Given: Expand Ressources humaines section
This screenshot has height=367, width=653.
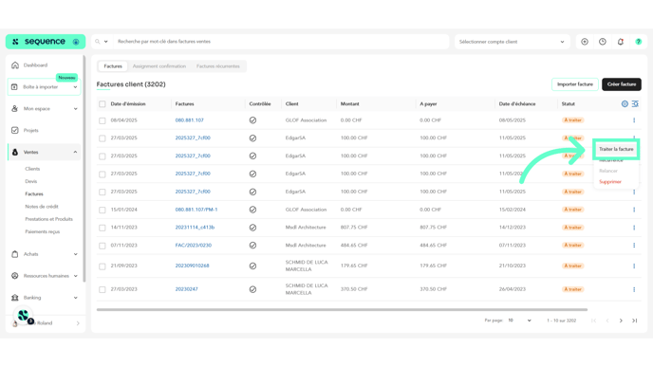Looking at the screenshot, I should pyautogui.click(x=45, y=276).
